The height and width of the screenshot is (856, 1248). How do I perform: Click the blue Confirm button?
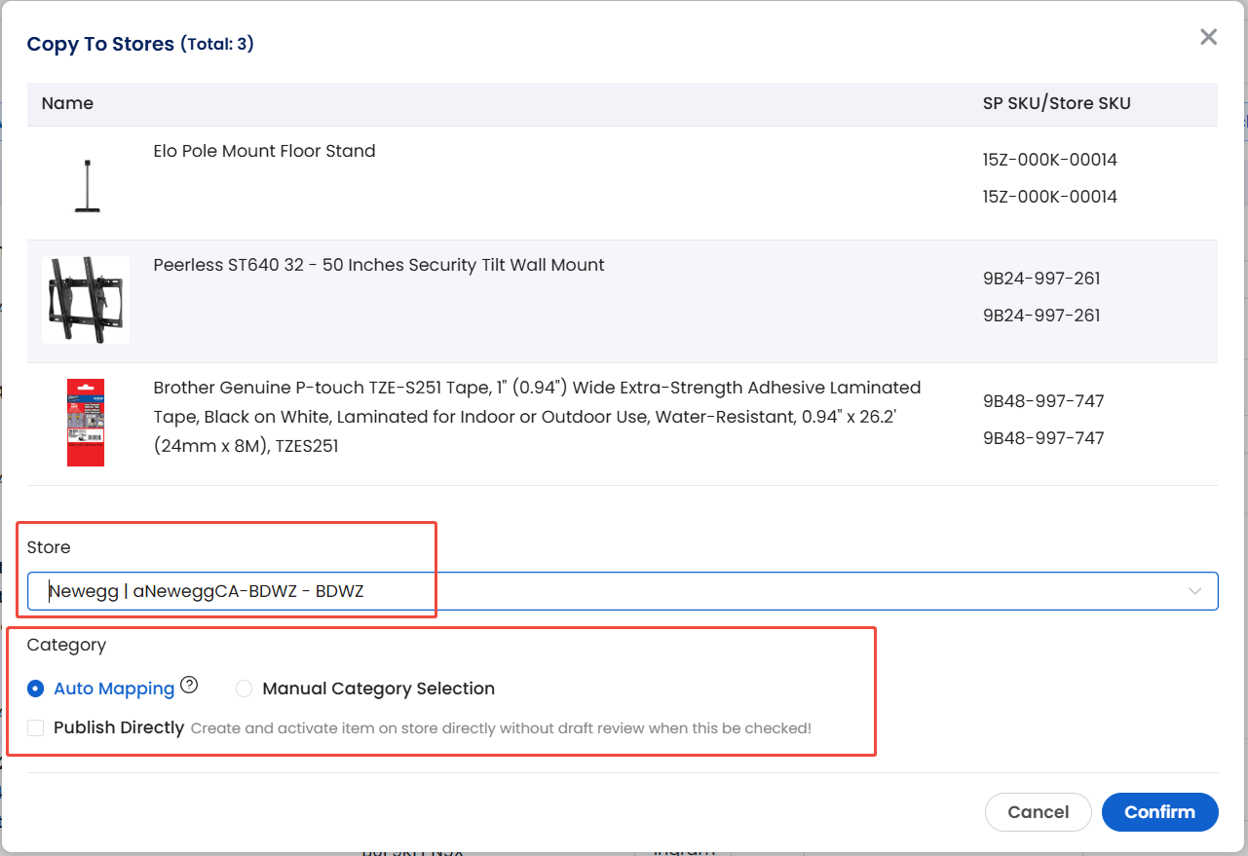coord(1159,812)
